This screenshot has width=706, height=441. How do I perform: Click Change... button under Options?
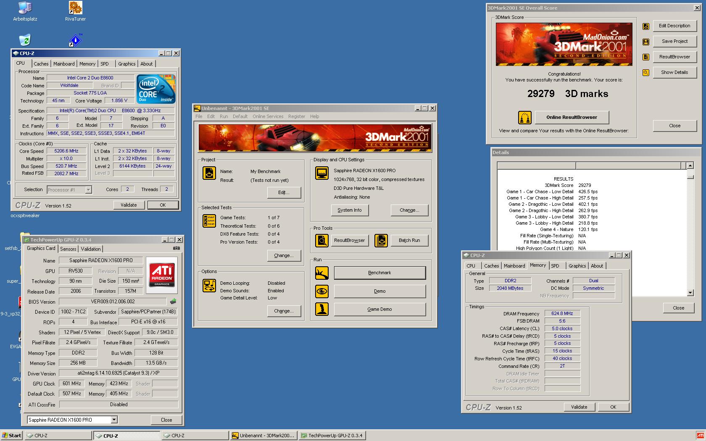[x=284, y=311]
